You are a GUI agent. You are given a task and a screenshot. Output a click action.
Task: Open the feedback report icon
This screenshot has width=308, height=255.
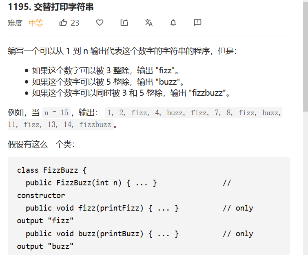[198, 23]
